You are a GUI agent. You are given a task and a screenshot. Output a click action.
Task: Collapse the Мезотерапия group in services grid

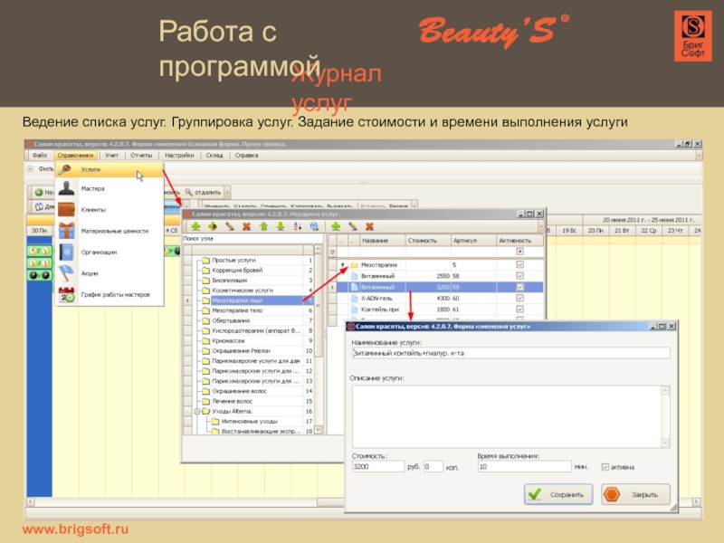(343, 265)
